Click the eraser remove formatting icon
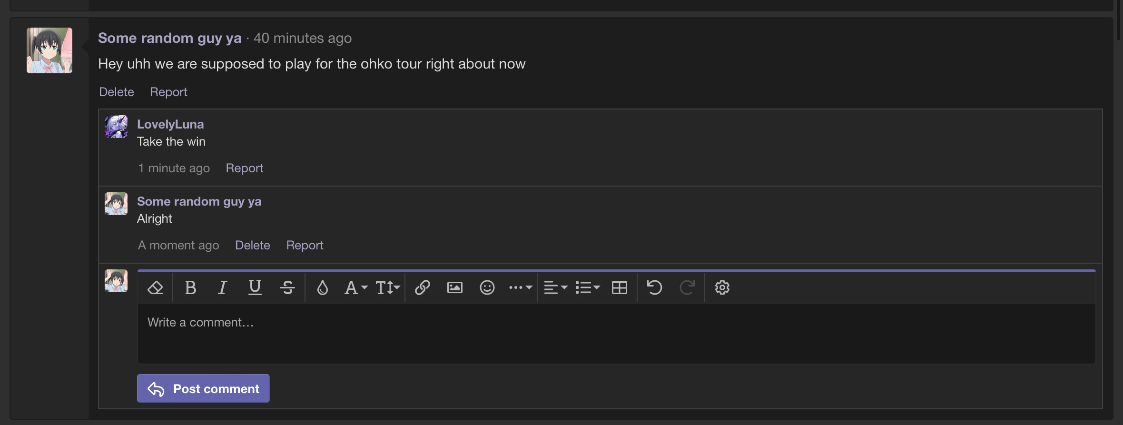 156,287
